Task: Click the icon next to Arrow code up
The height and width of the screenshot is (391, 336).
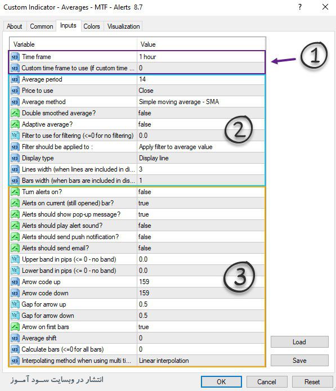Action: click(15, 282)
